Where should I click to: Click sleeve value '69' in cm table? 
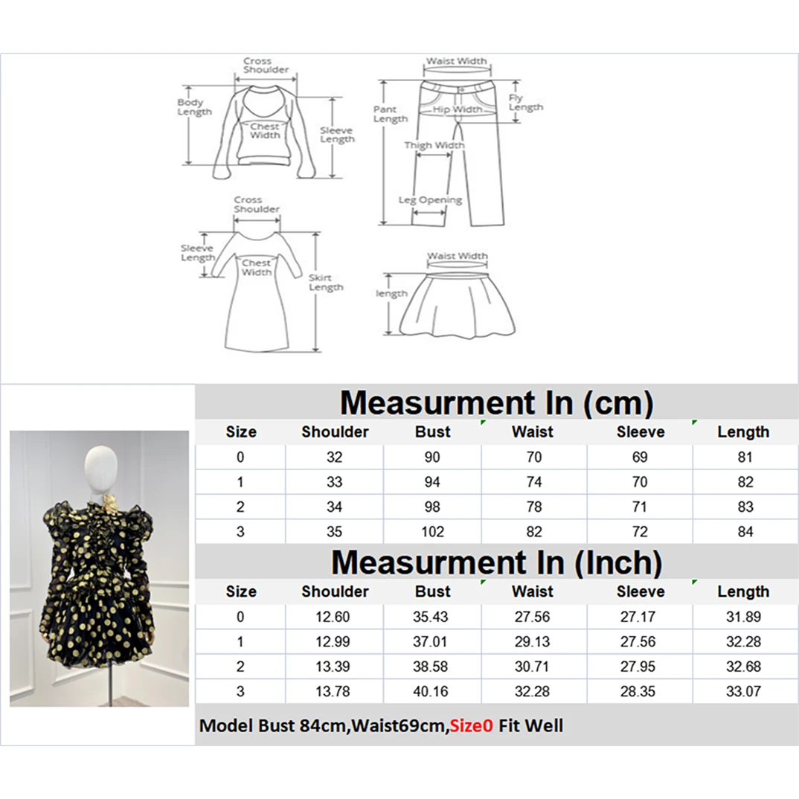(x=640, y=457)
